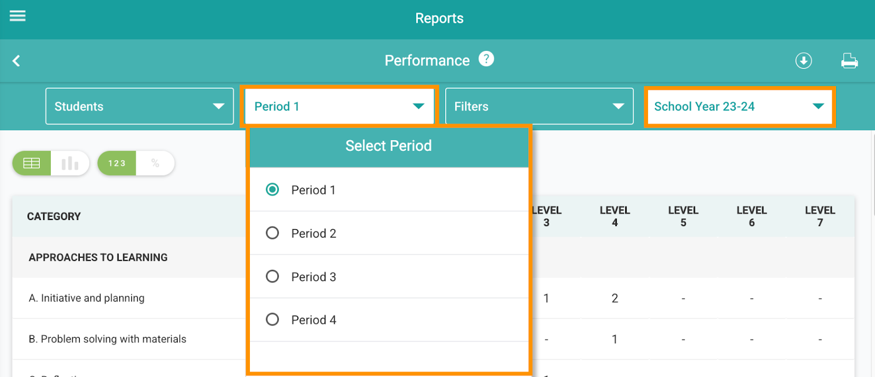875x377 pixels.
Task: Open Performance help question mark icon
Action: pyautogui.click(x=486, y=59)
